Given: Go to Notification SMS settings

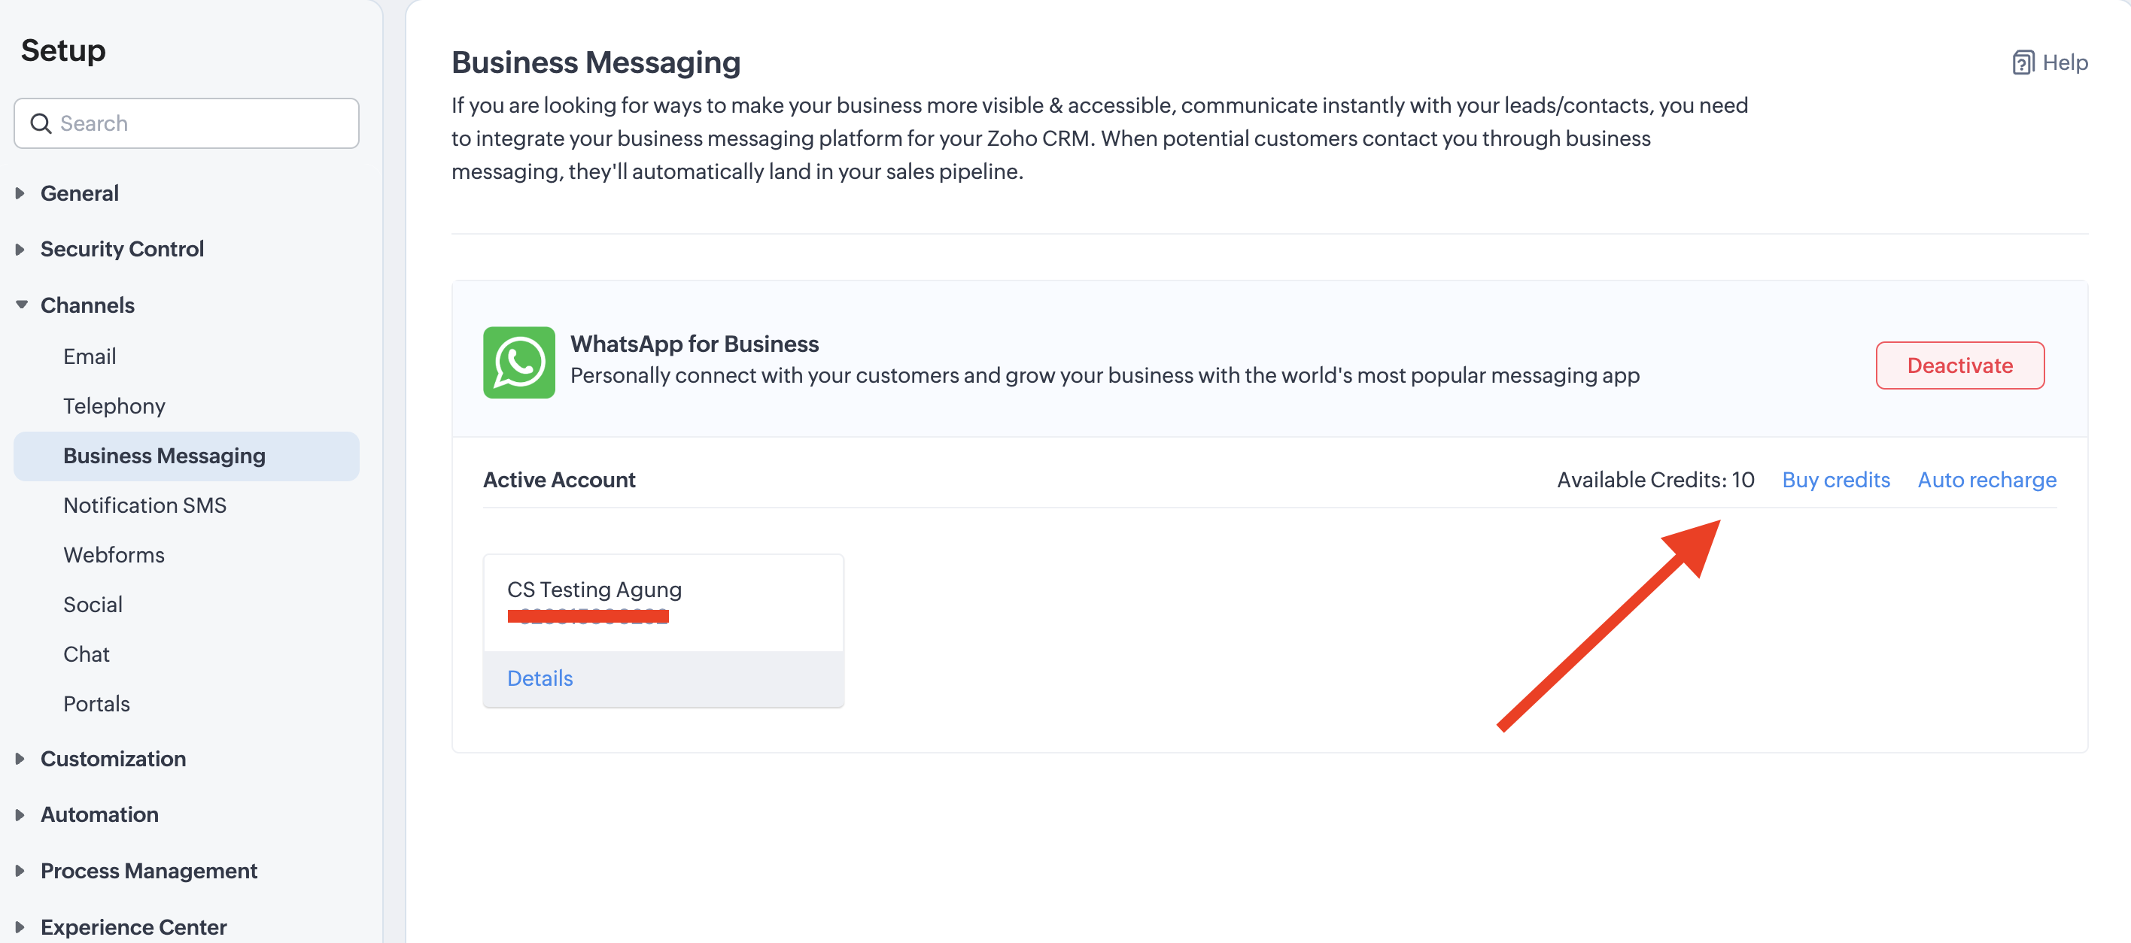Looking at the screenshot, I should [144, 505].
